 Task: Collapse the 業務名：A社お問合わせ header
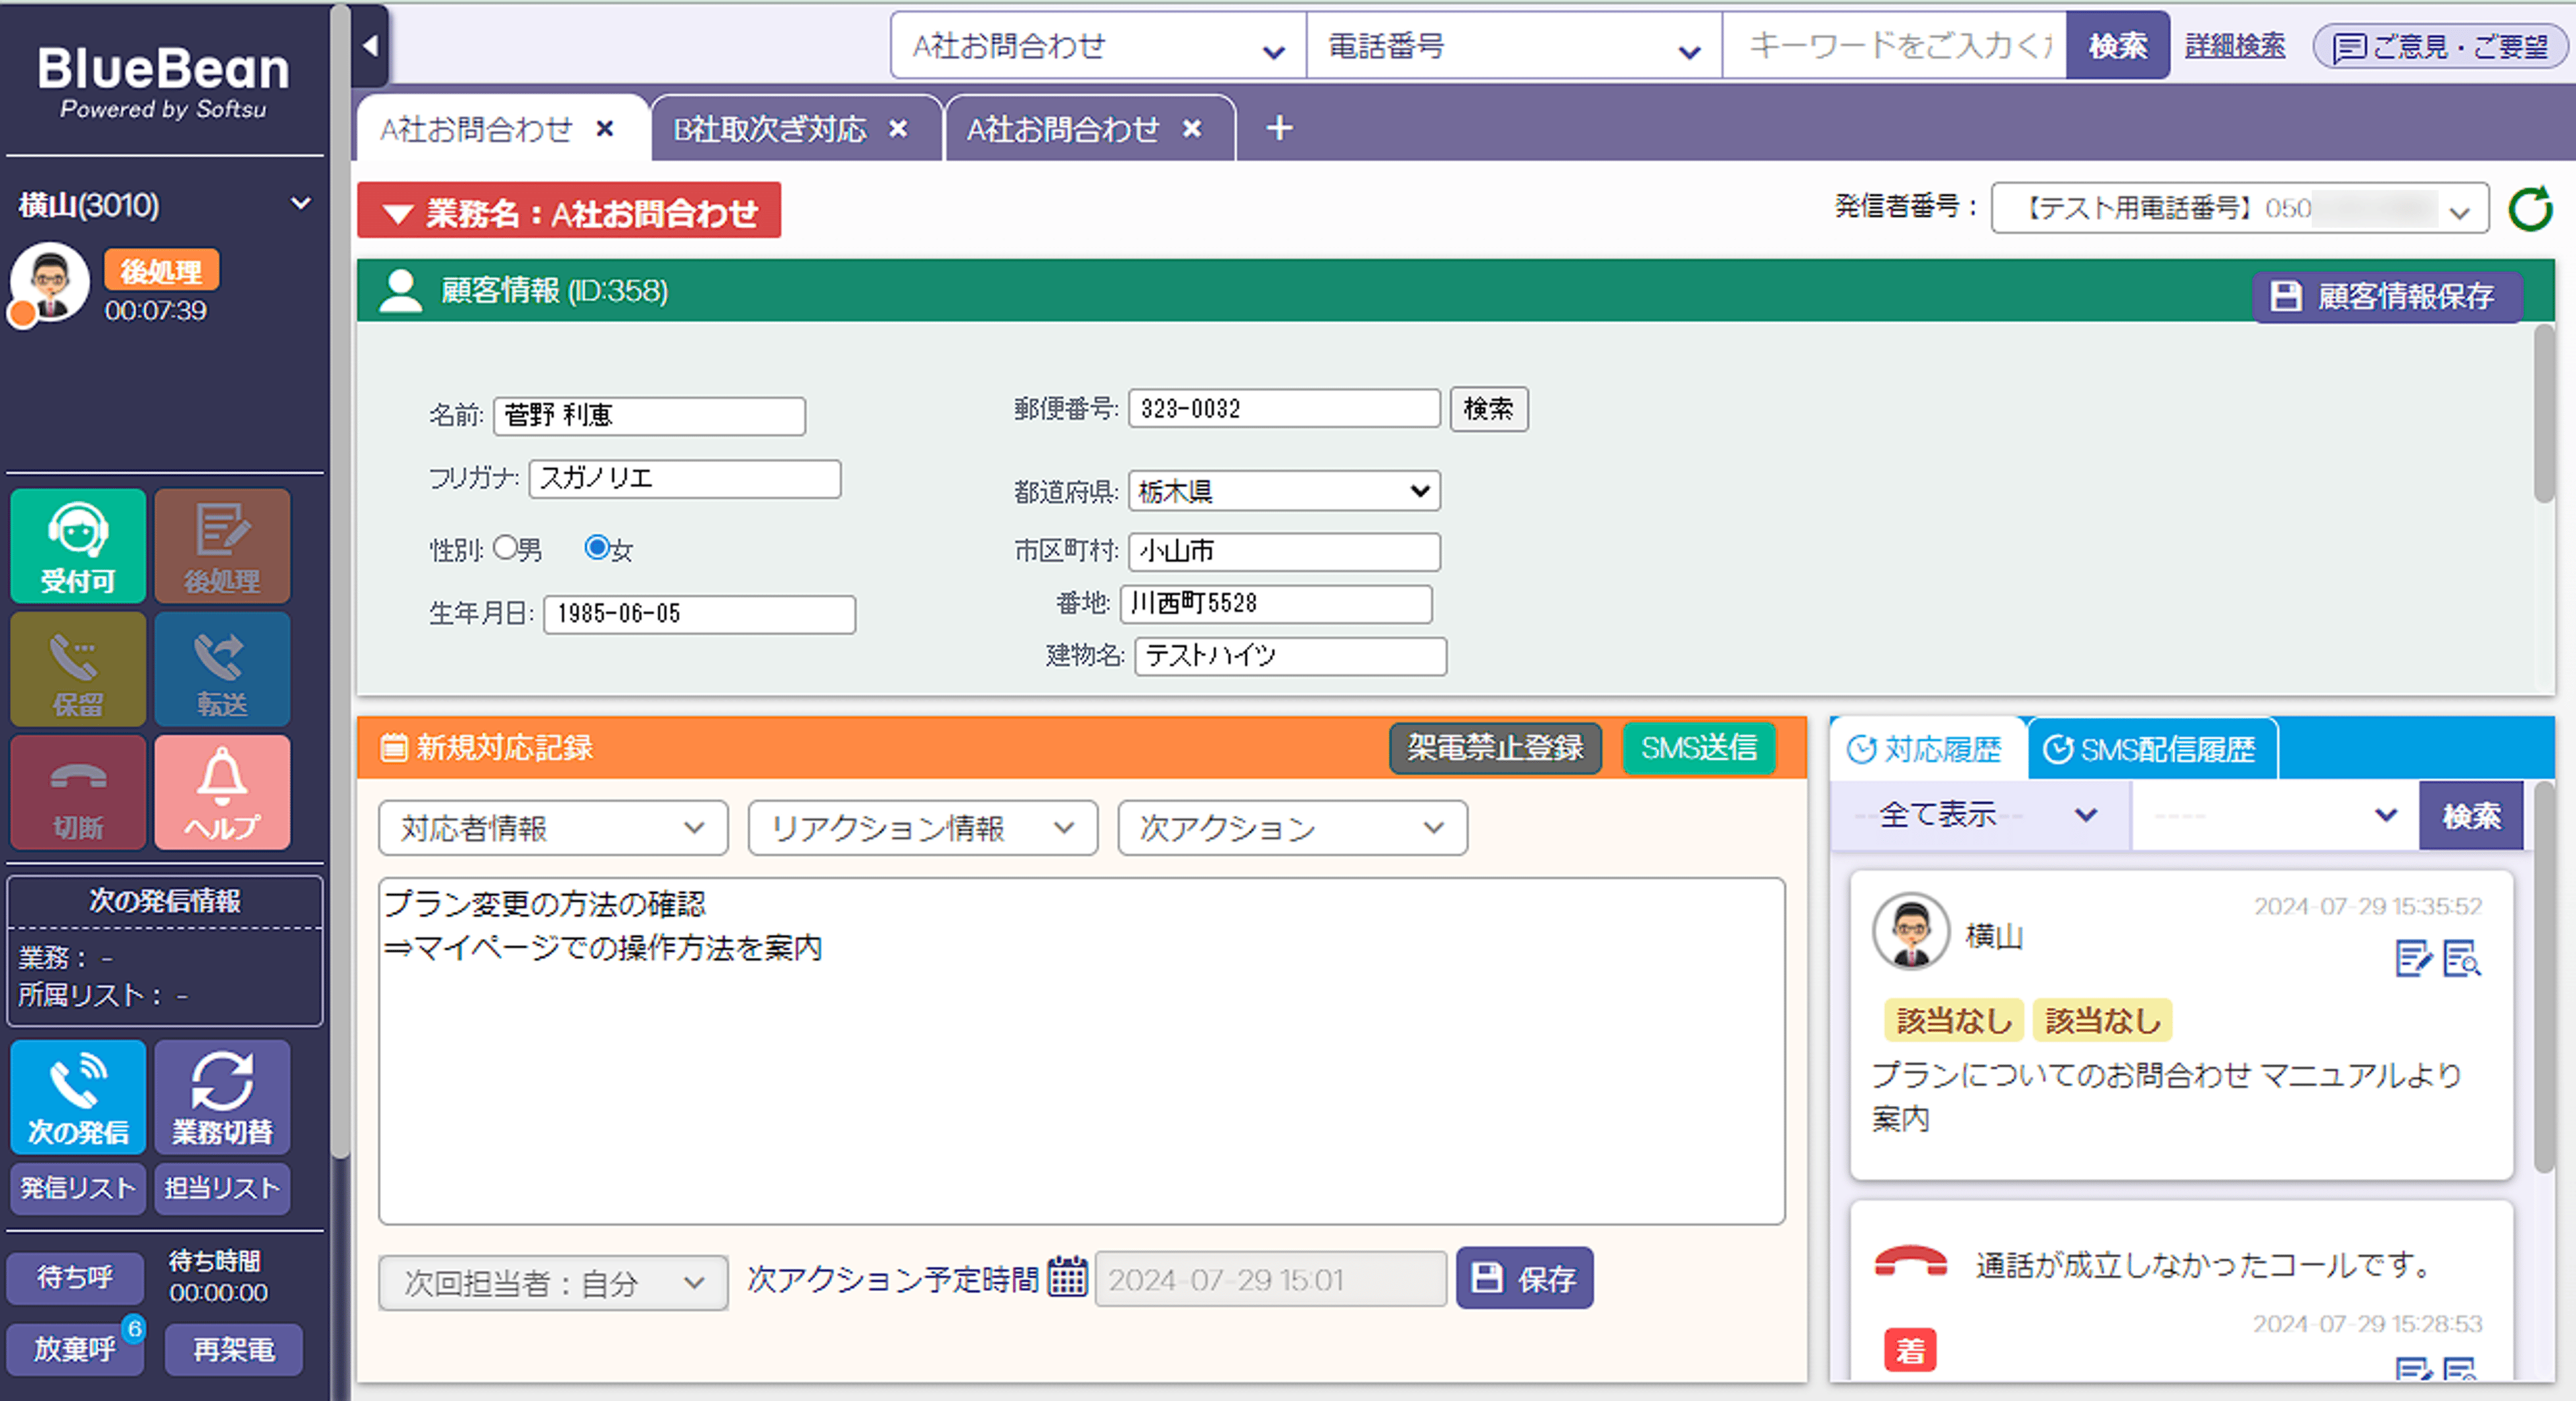pyautogui.click(x=569, y=211)
